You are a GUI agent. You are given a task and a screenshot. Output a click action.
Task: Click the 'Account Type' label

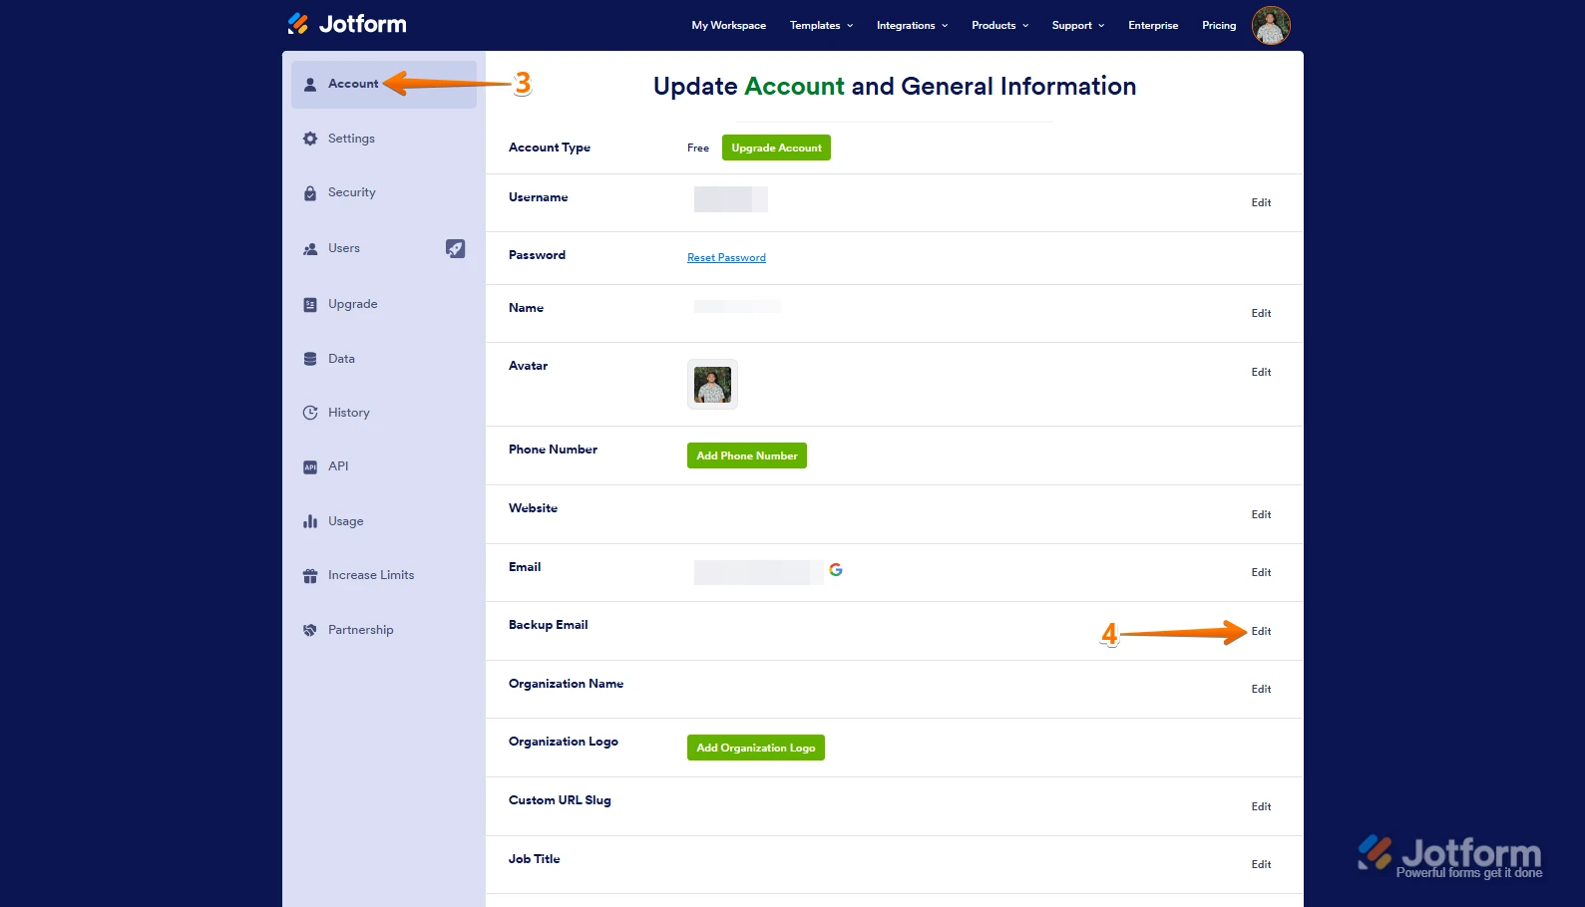pyautogui.click(x=550, y=148)
